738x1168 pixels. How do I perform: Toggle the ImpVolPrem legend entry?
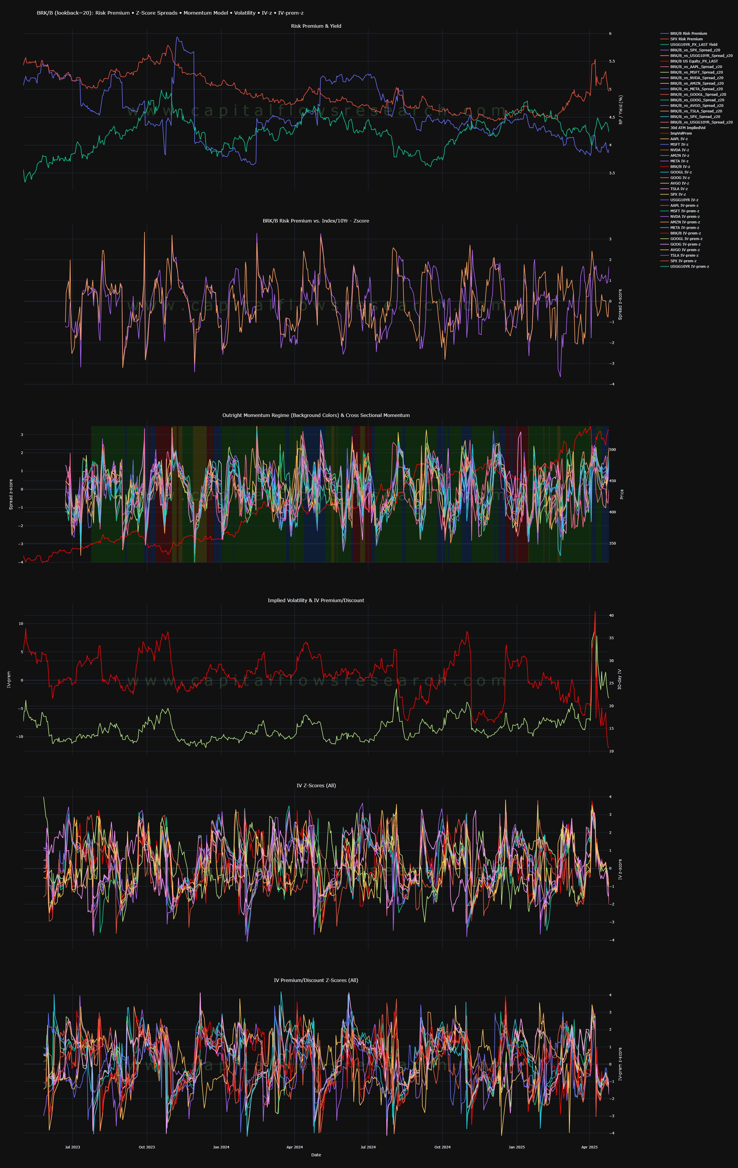click(x=676, y=133)
